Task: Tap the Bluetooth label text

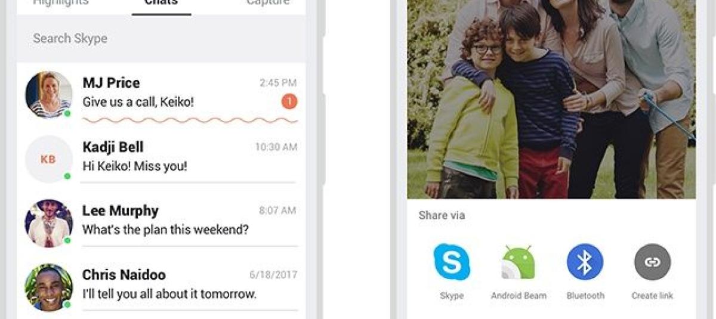Action: click(x=585, y=296)
